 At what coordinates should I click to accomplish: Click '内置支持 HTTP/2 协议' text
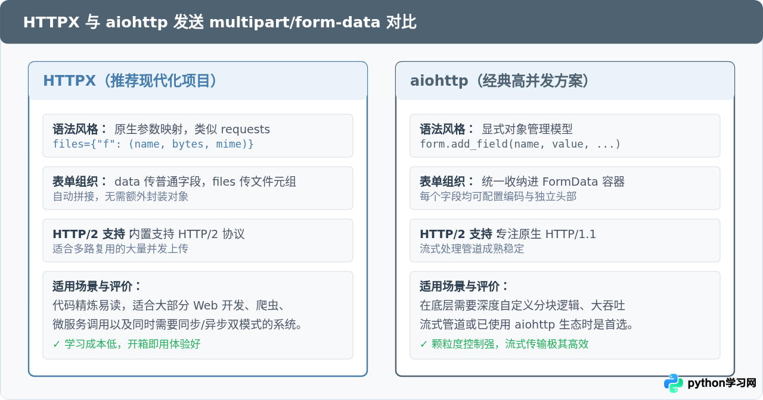point(187,234)
